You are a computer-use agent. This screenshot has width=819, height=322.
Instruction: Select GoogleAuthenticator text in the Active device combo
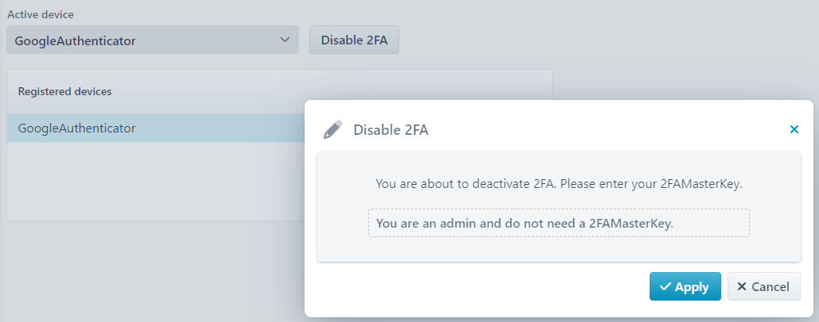tap(76, 40)
